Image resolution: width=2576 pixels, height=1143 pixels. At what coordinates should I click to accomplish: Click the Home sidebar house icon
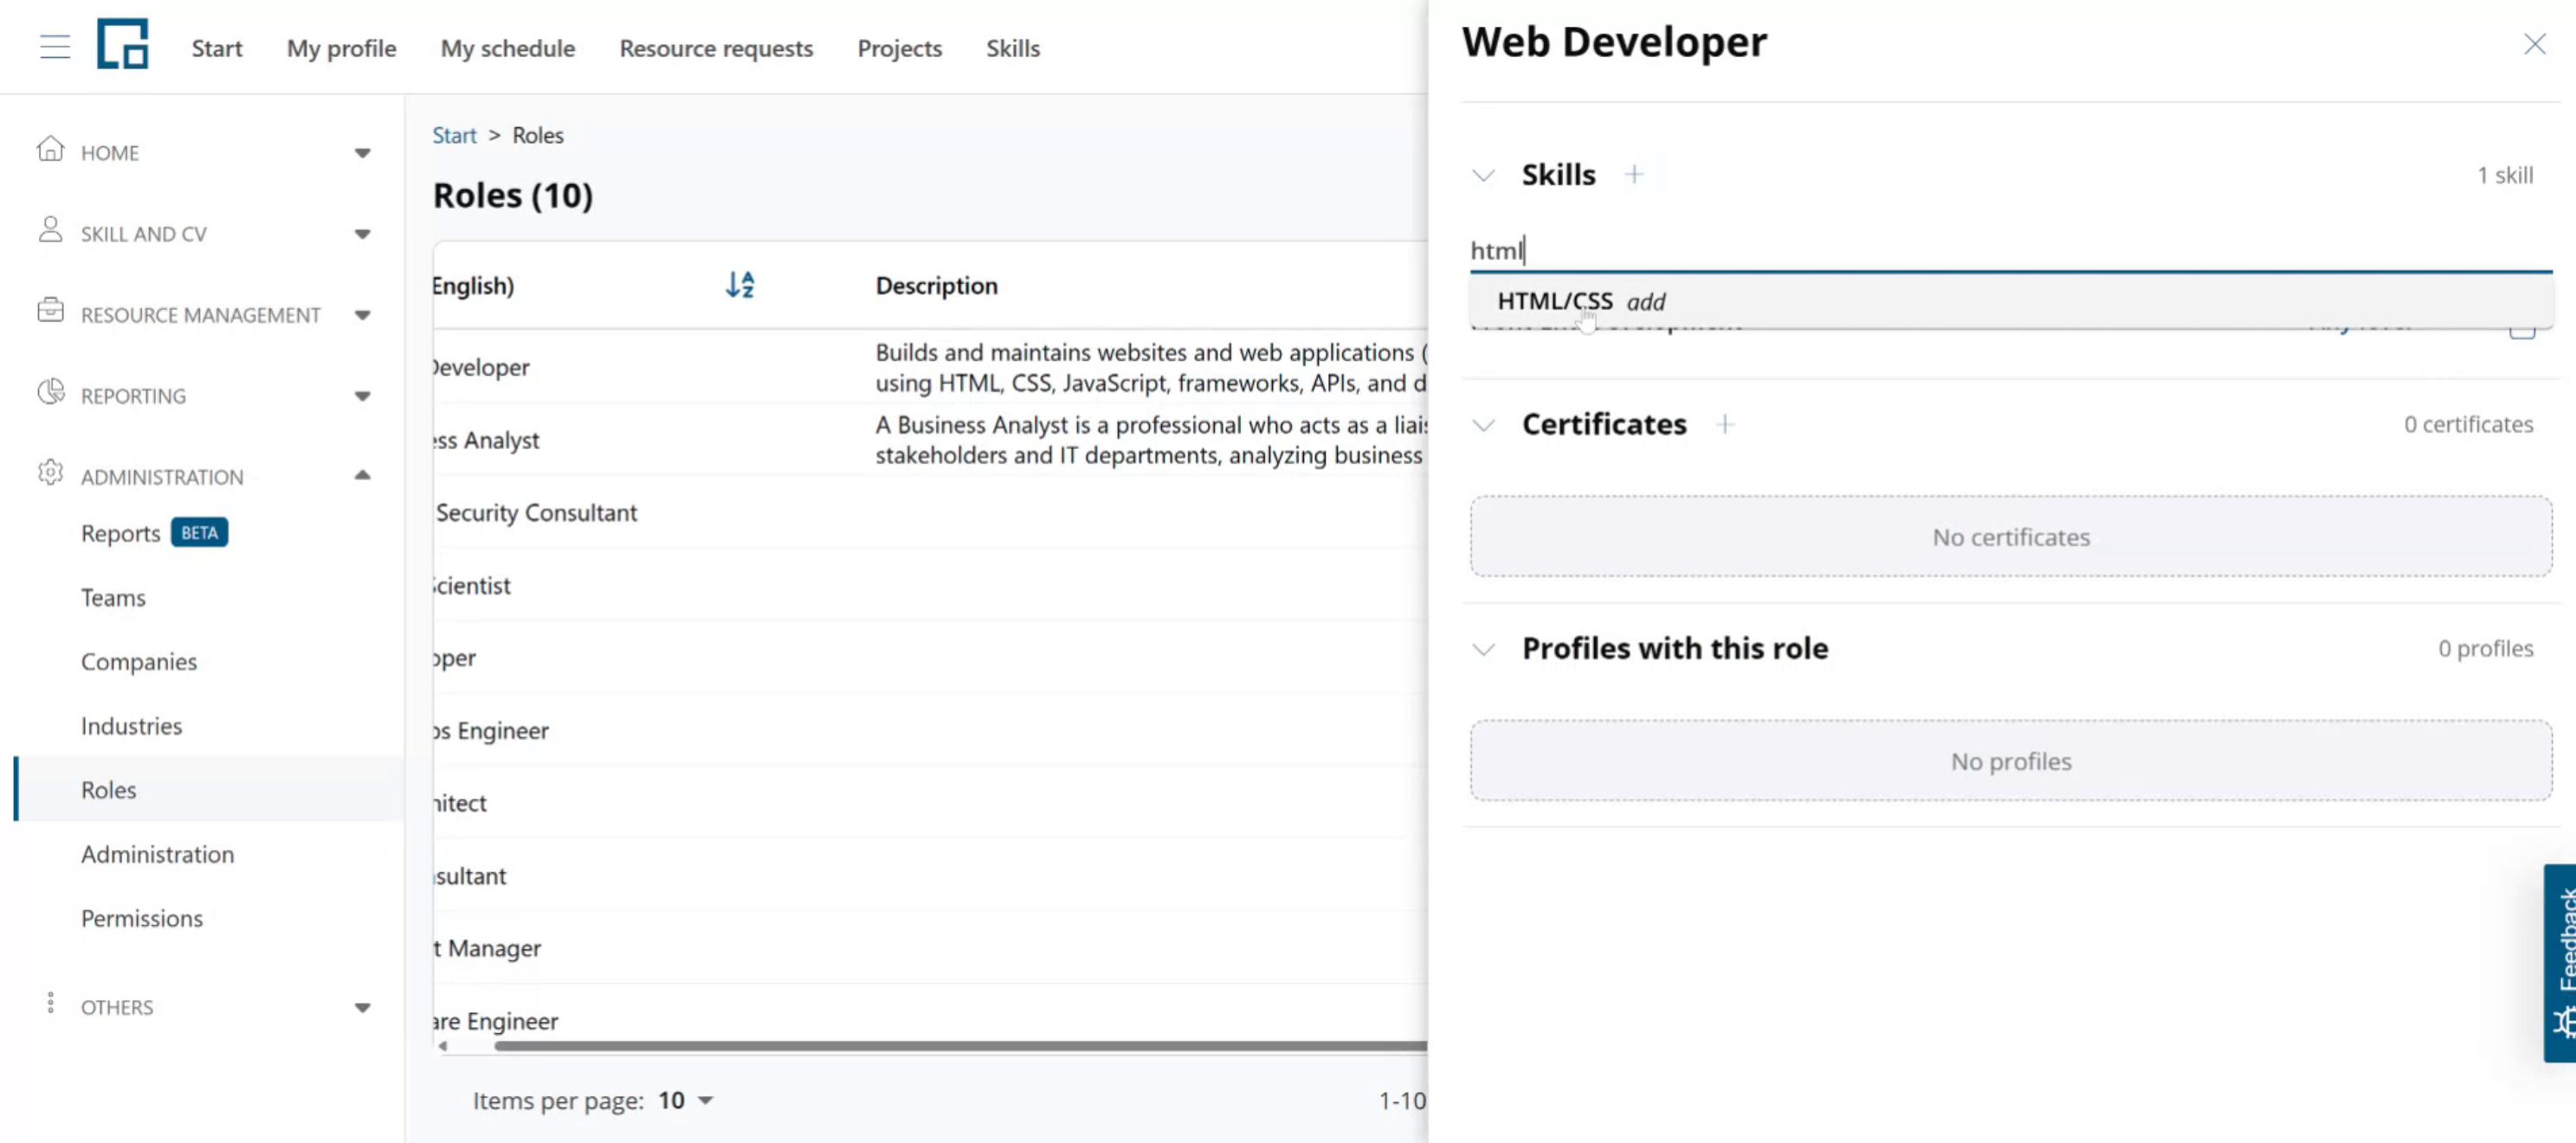coord(50,150)
